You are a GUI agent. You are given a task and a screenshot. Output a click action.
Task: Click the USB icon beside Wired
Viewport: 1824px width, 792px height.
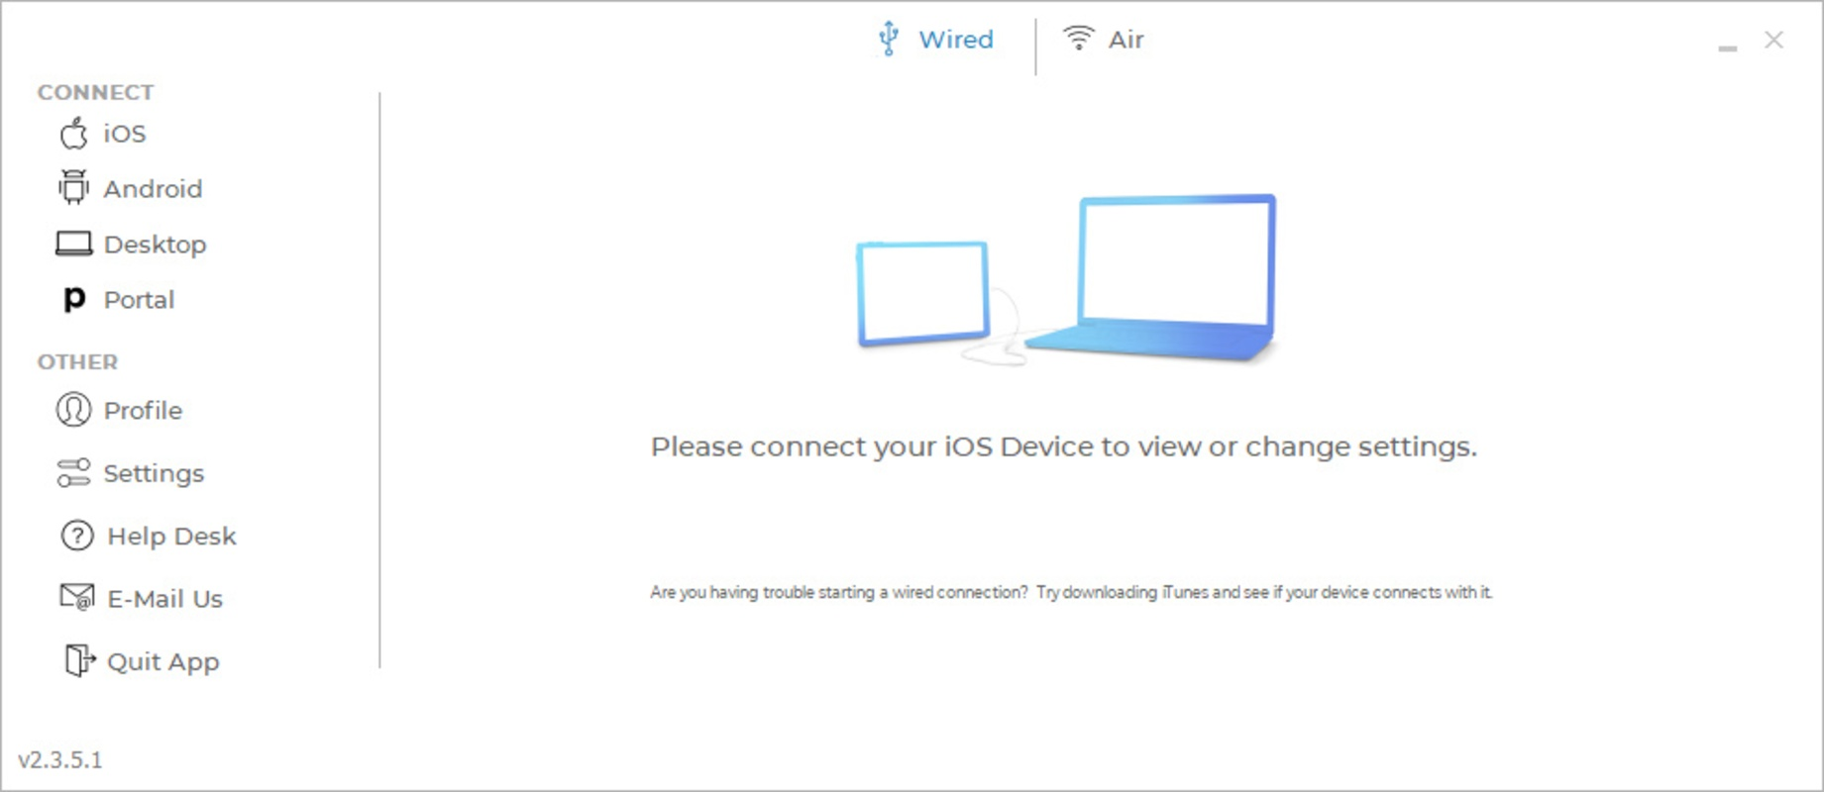(x=889, y=39)
